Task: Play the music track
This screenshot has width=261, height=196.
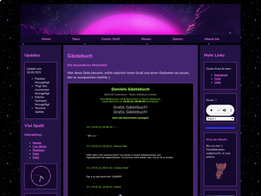Action: (212, 110)
